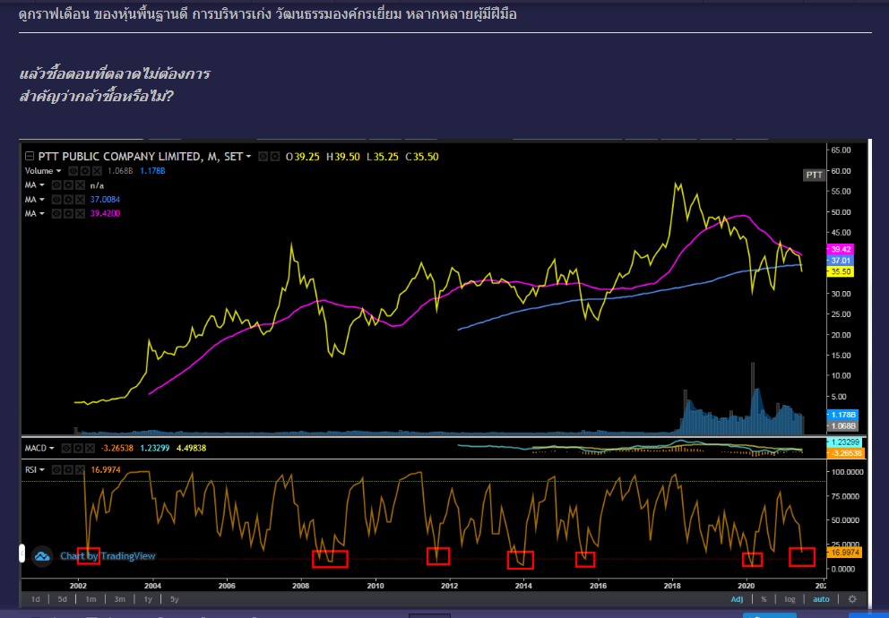Screen dimensions: 889x618
Task: Click the blue 37.01 price axis label
Action: tap(841, 261)
